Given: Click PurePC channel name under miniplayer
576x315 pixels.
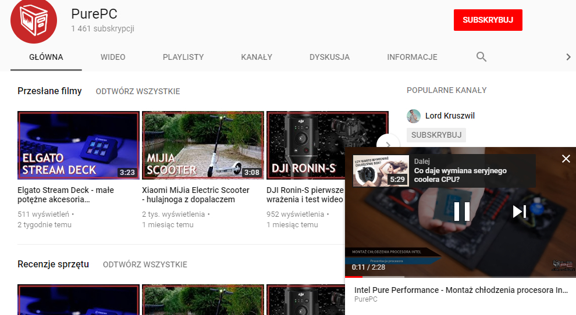Looking at the screenshot, I should tap(365, 299).
